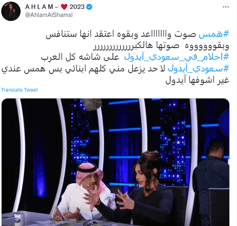Viewport: 237px width, 226px height.
Task: Click the fuzzy boom microphone in photo
Action: [92, 104]
